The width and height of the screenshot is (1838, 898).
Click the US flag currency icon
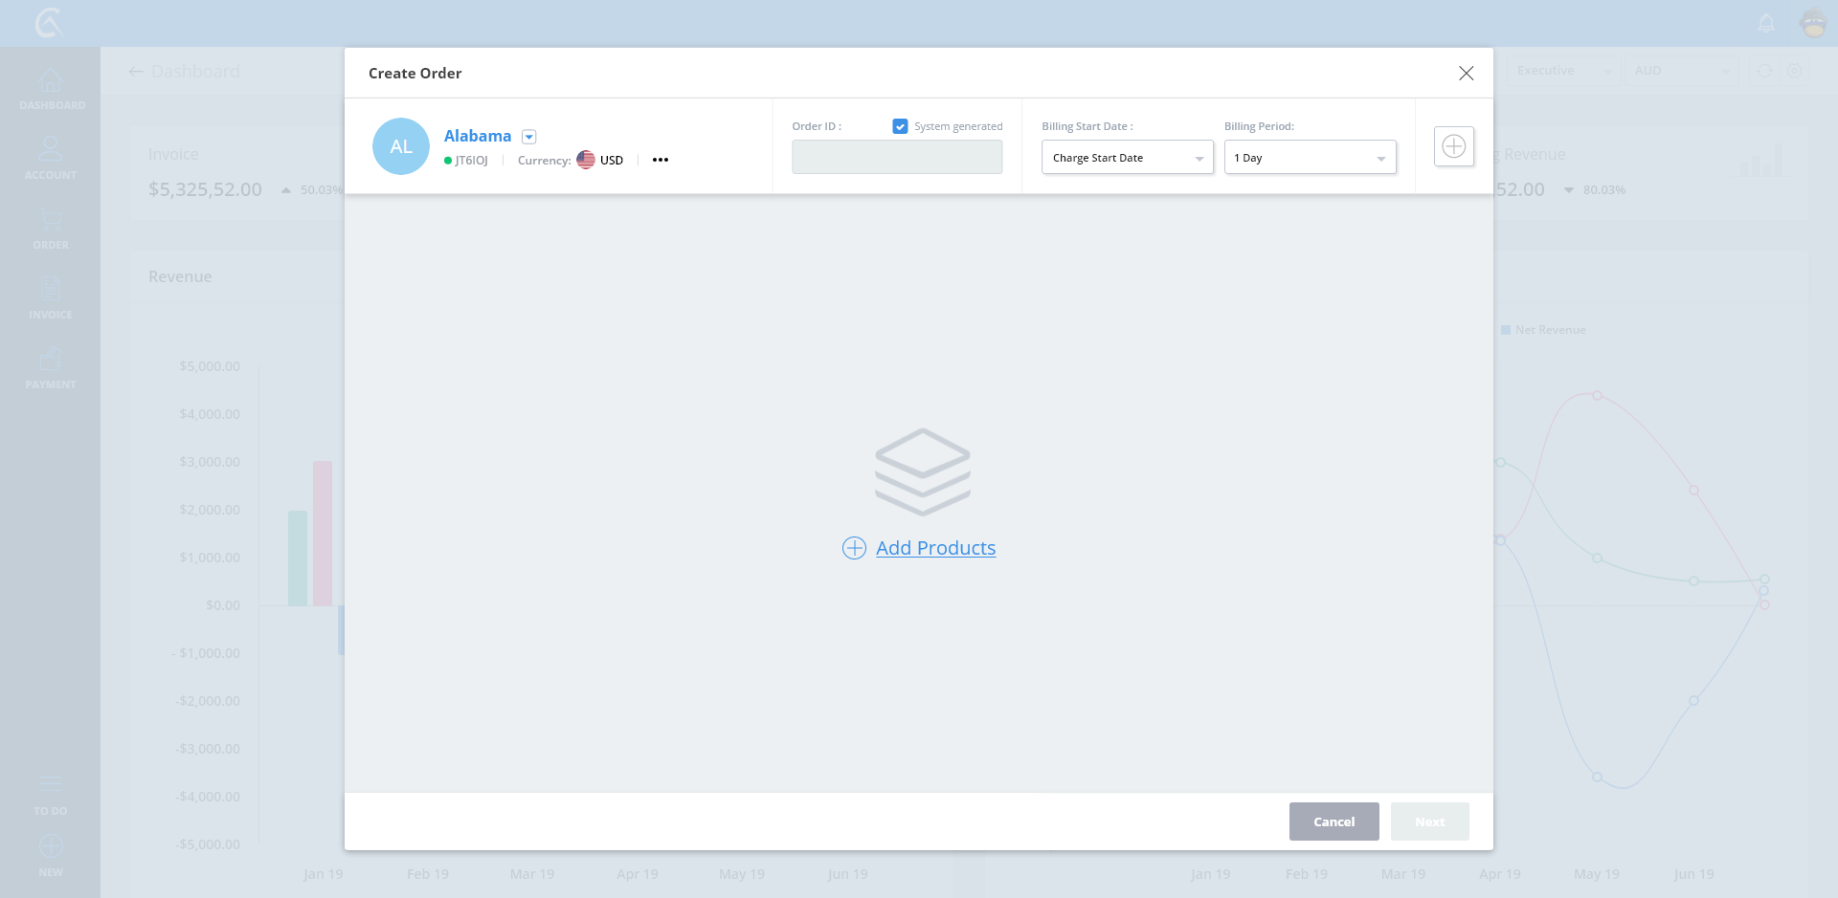tap(586, 160)
